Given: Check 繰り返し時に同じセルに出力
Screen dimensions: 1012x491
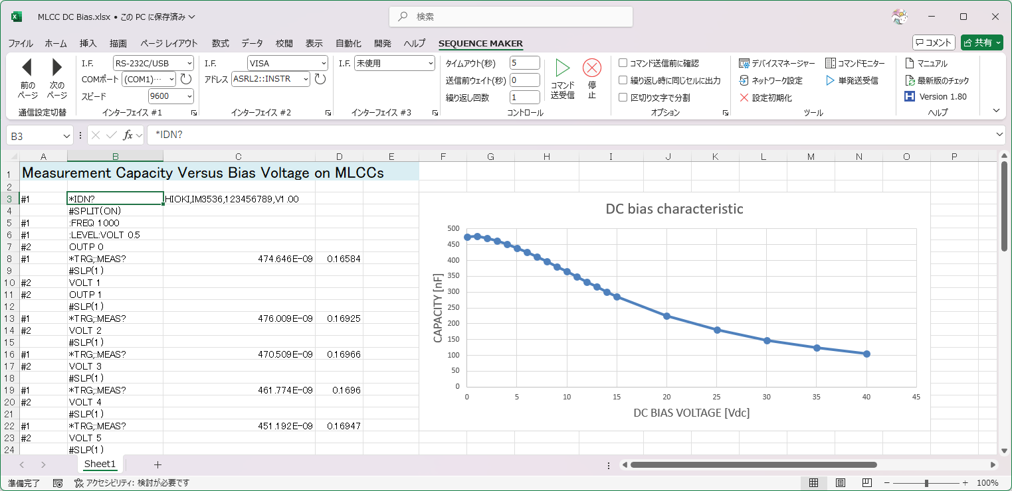Looking at the screenshot, I should point(623,80).
